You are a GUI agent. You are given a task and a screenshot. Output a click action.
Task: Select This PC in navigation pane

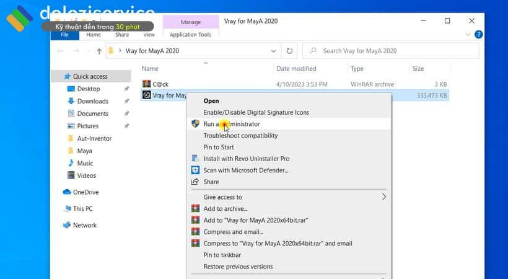(x=82, y=209)
